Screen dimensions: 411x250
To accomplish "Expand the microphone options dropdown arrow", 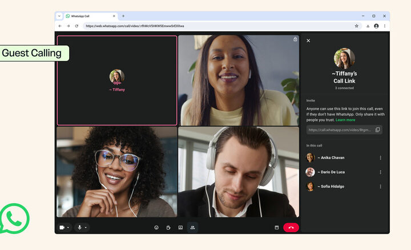I will tap(86, 228).
